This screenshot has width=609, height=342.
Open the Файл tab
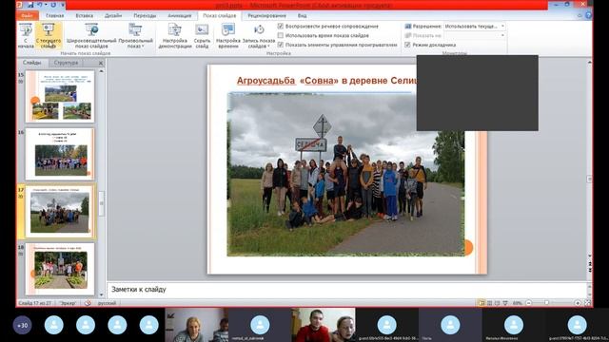28,15
